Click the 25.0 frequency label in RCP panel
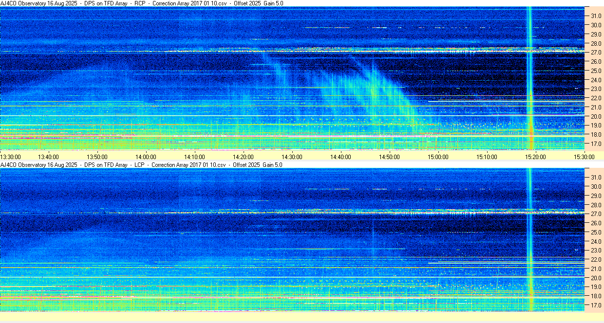The width and height of the screenshot is (604, 323). coord(596,71)
